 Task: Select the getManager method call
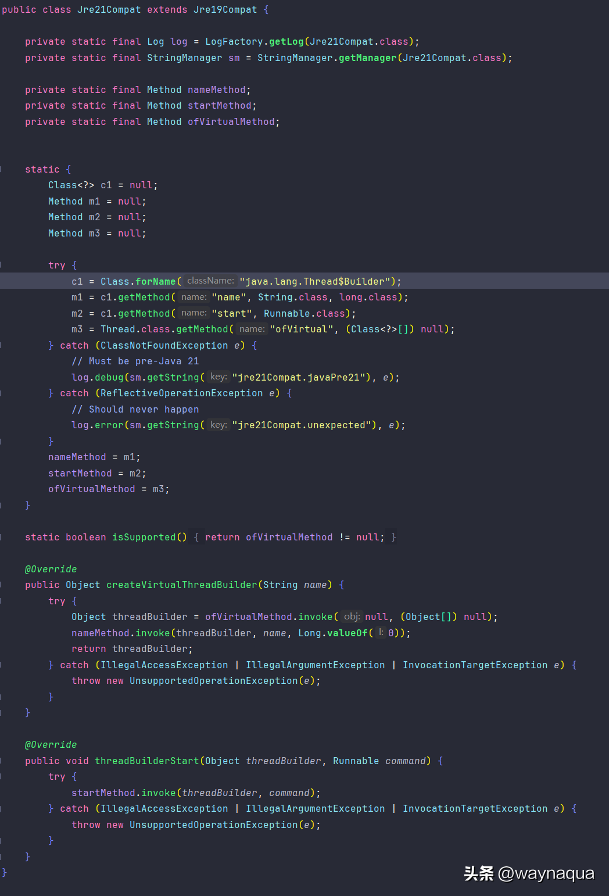(x=368, y=58)
